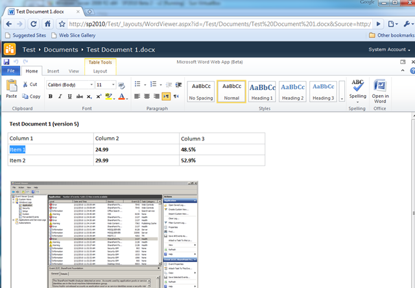The width and height of the screenshot is (415, 288).
Task: Open the Other bookmarks folder
Action: click(x=392, y=36)
